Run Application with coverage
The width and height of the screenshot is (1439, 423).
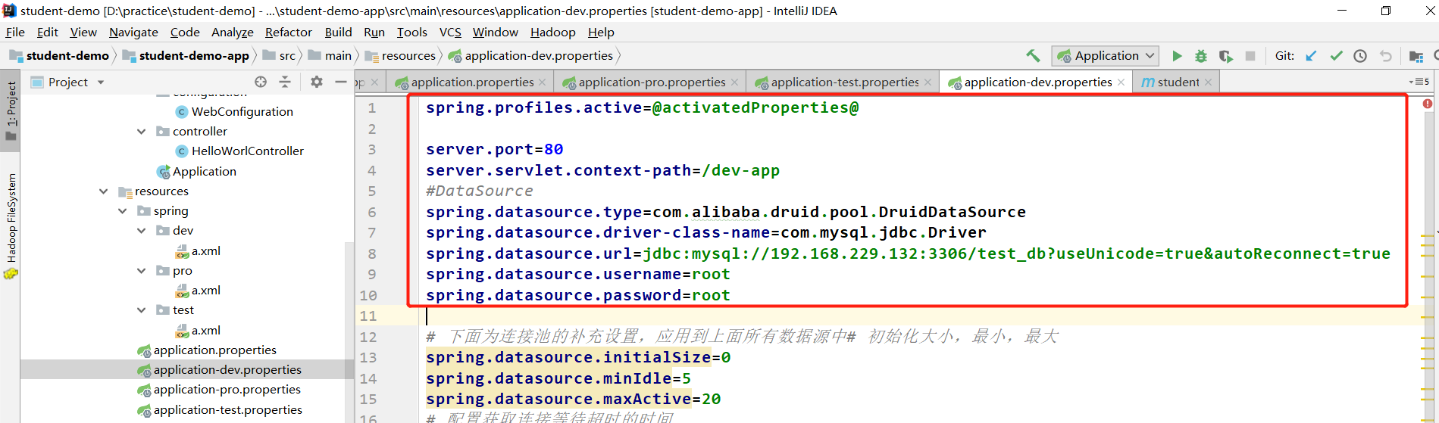pos(1226,55)
